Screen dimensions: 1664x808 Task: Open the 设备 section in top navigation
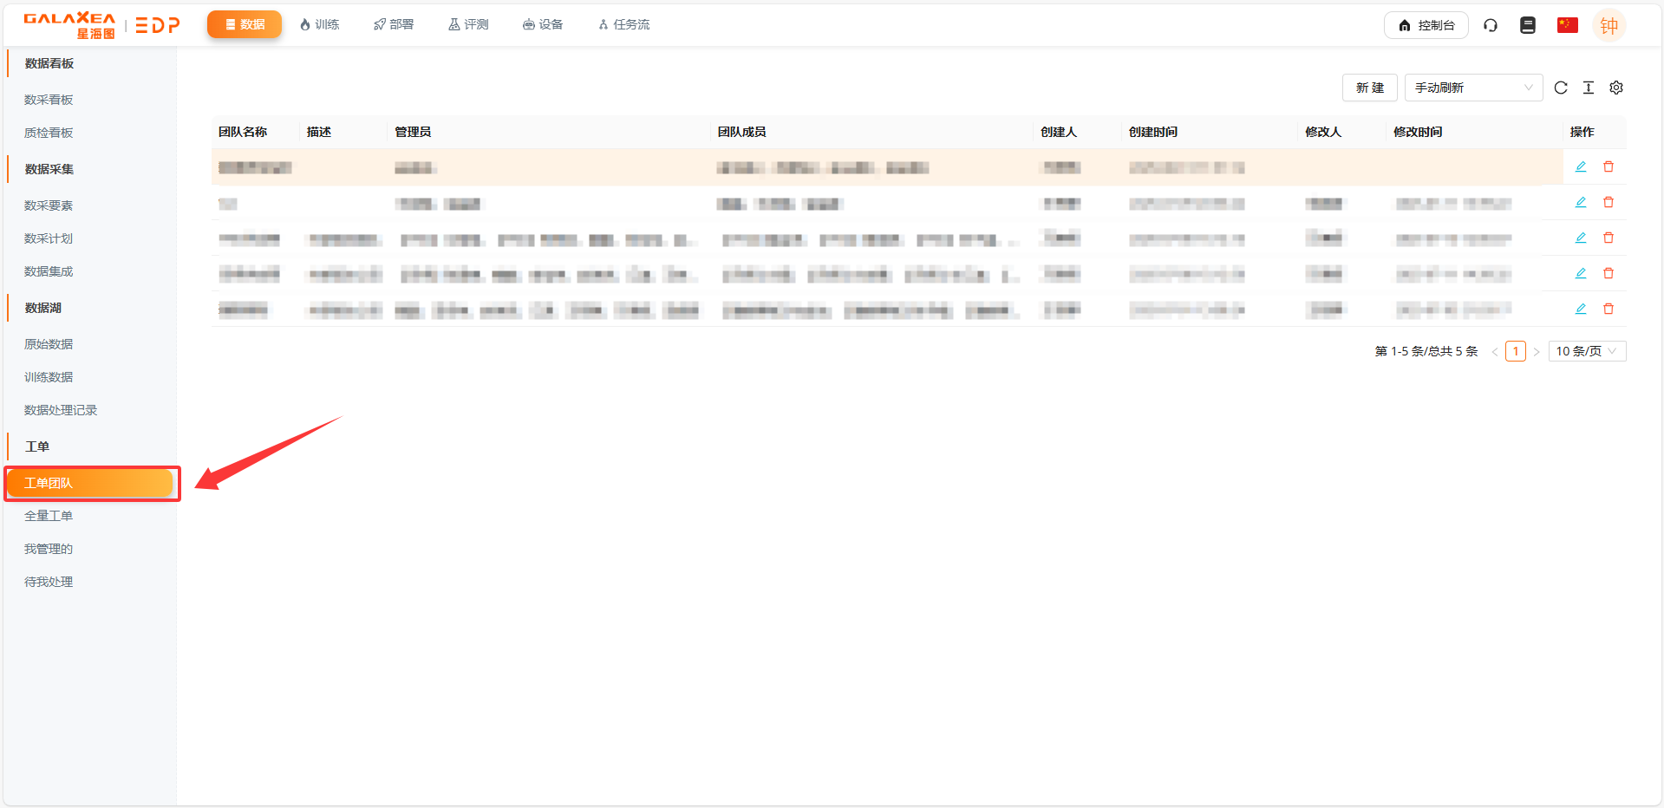click(543, 24)
